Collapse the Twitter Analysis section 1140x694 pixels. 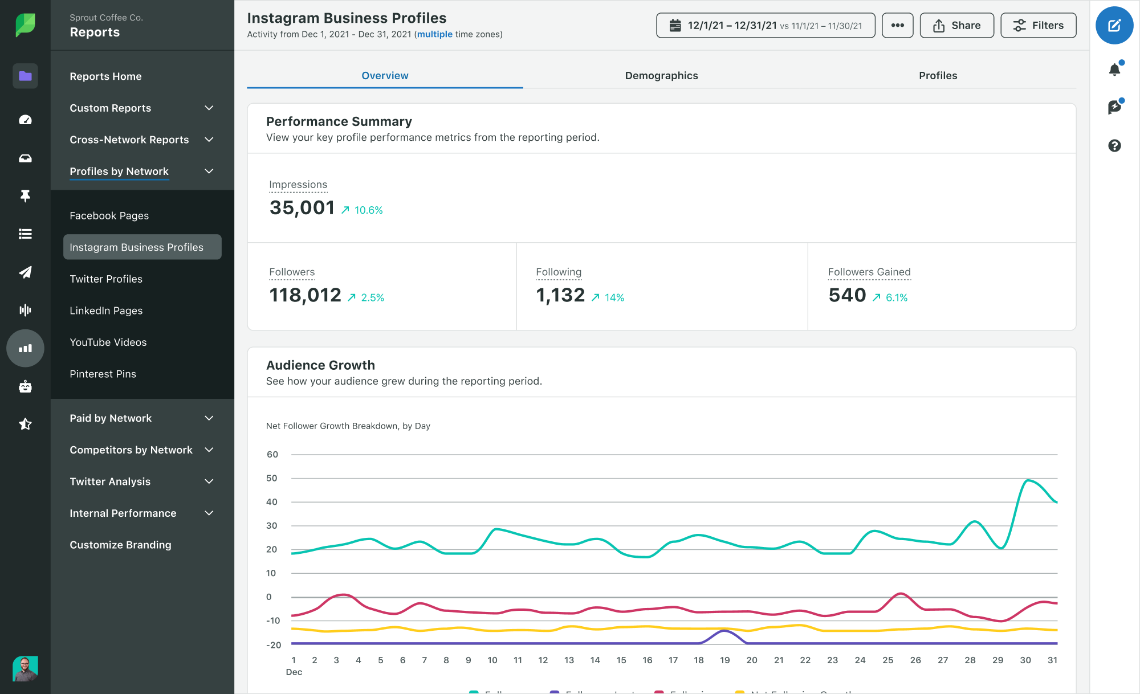click(209, 481)
